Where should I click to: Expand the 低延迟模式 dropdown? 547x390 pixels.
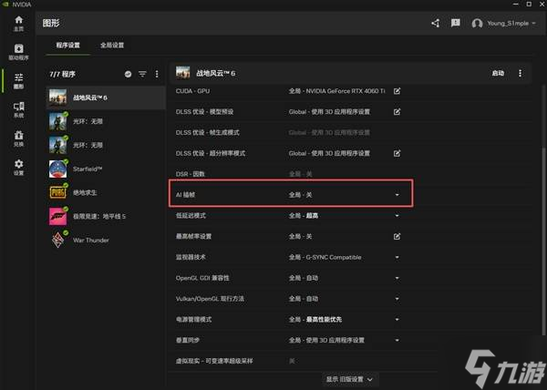pyautogui.click(x=397, y=216)
